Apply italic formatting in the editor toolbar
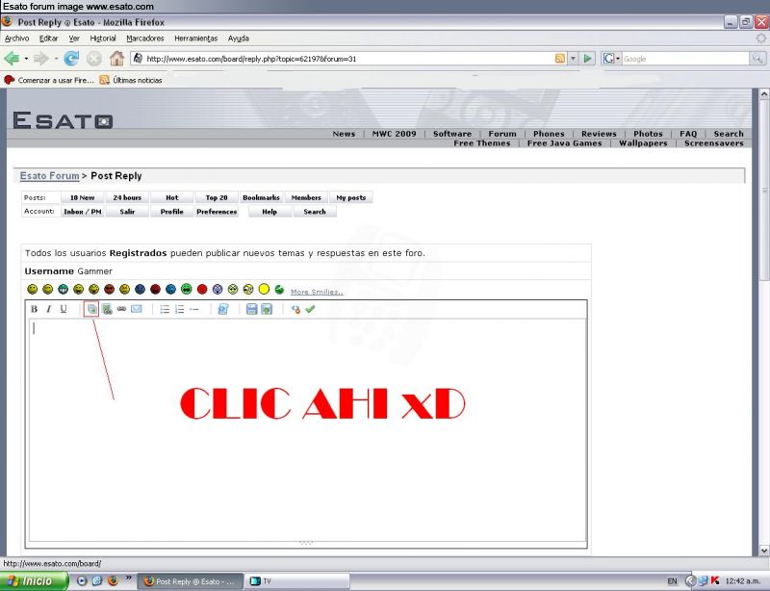 49,309
